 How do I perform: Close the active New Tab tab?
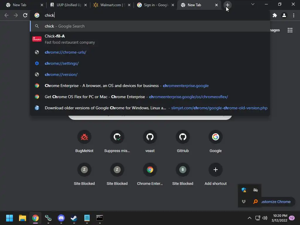click(x=217, y=5)
